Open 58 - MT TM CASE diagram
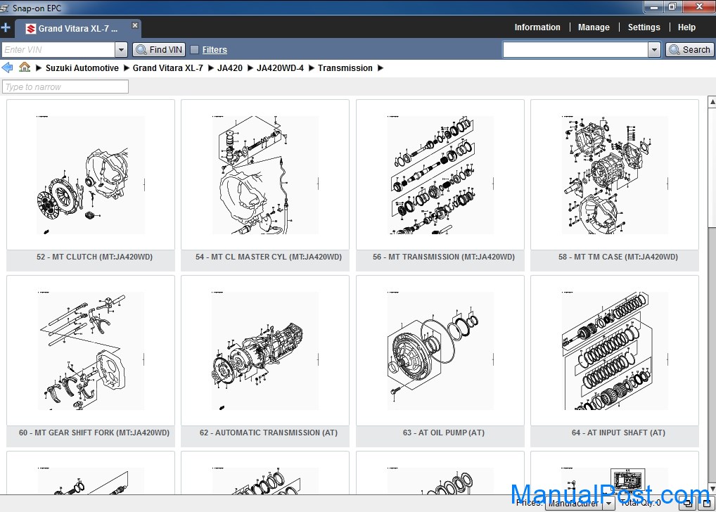This screenshot has width=716, height=512. tap(615, 175)
